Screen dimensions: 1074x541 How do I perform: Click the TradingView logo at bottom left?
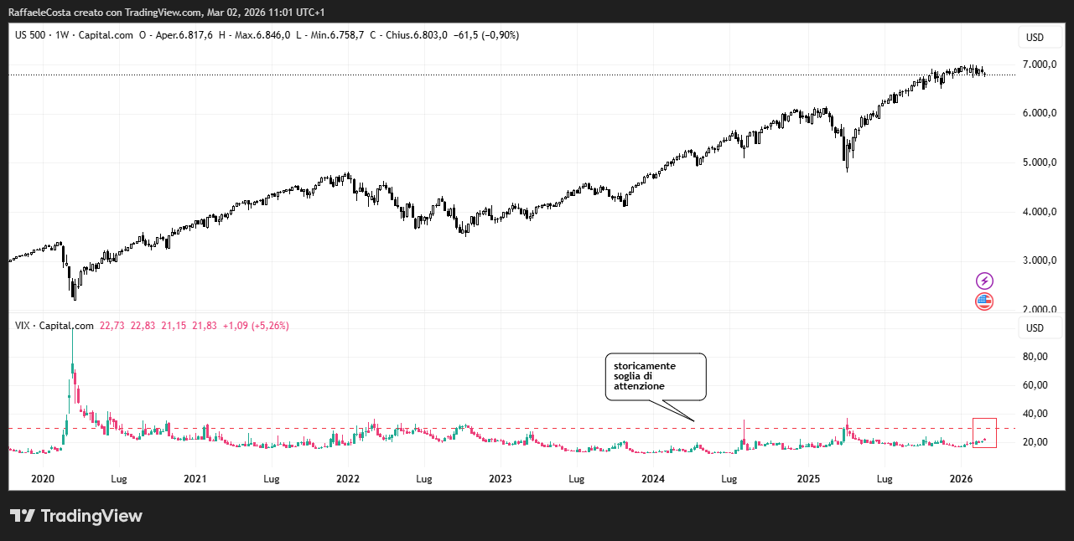click(x=76, y=516)
